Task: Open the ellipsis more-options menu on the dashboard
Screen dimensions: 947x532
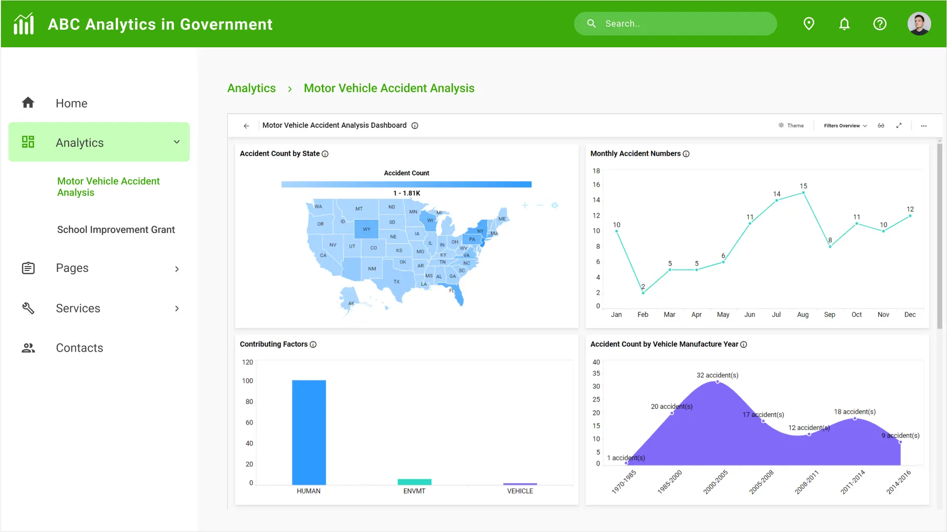Action: click(923, 126)
